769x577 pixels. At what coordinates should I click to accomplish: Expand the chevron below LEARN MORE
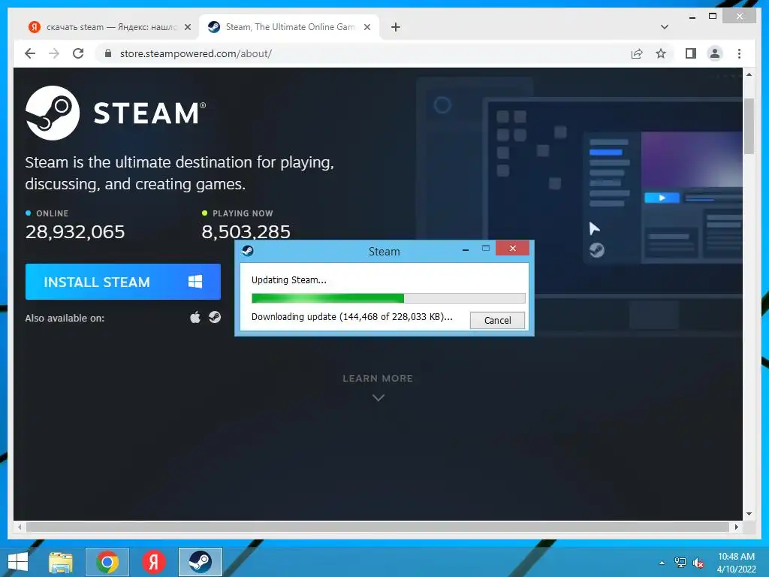378,398
